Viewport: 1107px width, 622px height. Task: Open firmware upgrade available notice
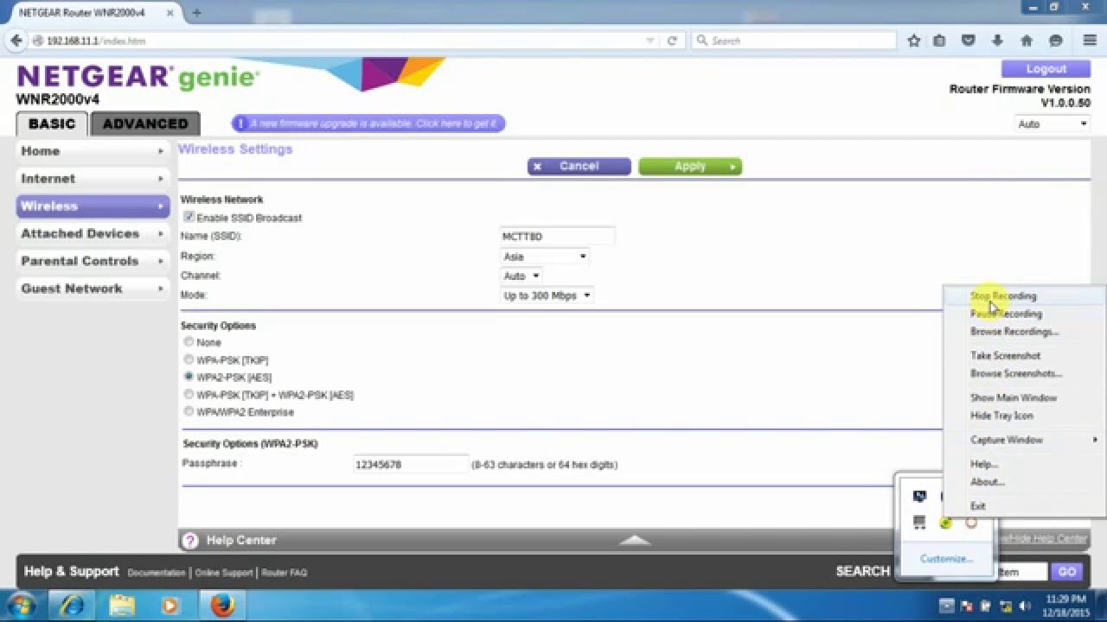368,124
